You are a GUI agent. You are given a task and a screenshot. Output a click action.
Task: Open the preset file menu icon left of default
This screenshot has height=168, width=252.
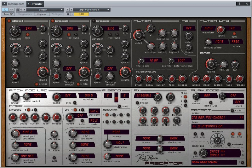[18, 10]
